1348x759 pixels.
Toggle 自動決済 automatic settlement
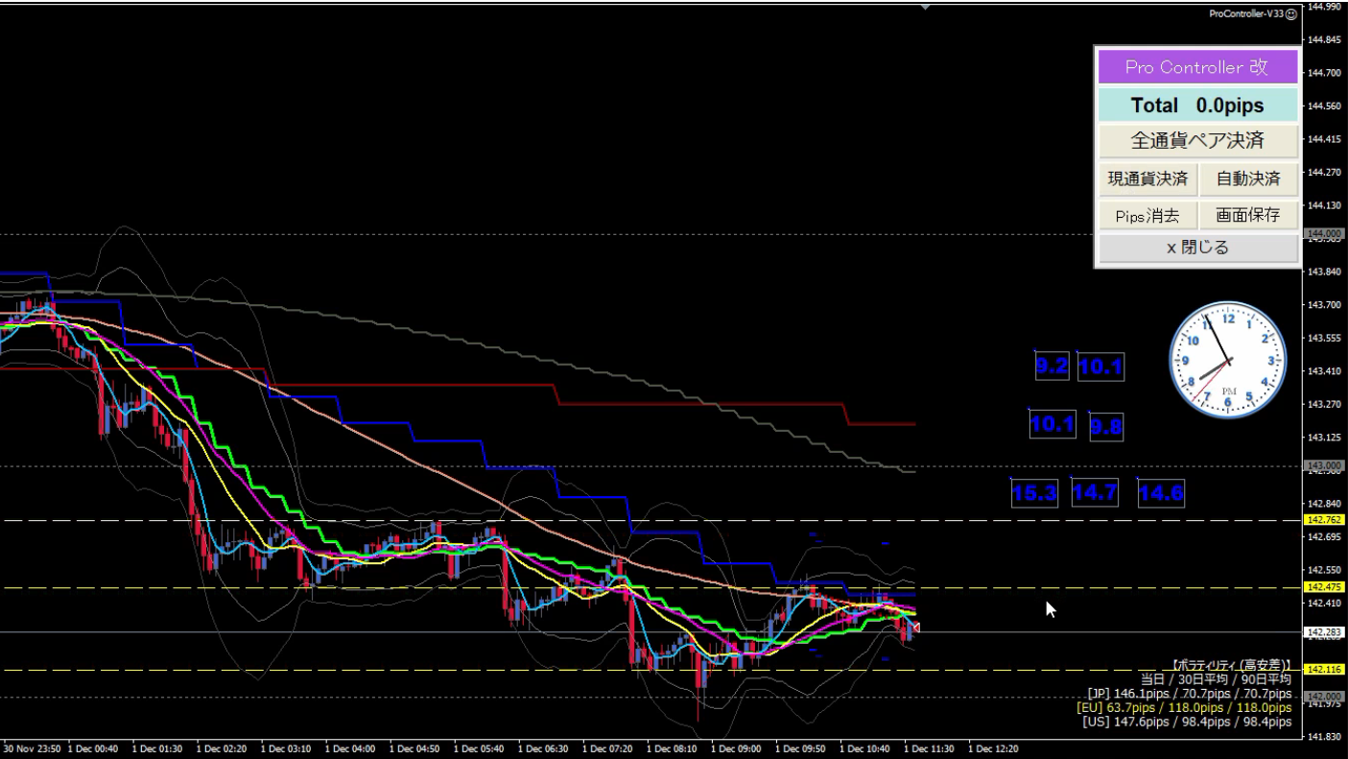[x=1248, y=178]
